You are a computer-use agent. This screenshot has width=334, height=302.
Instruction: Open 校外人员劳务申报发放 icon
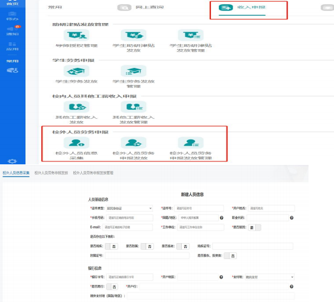pos(133,143)
